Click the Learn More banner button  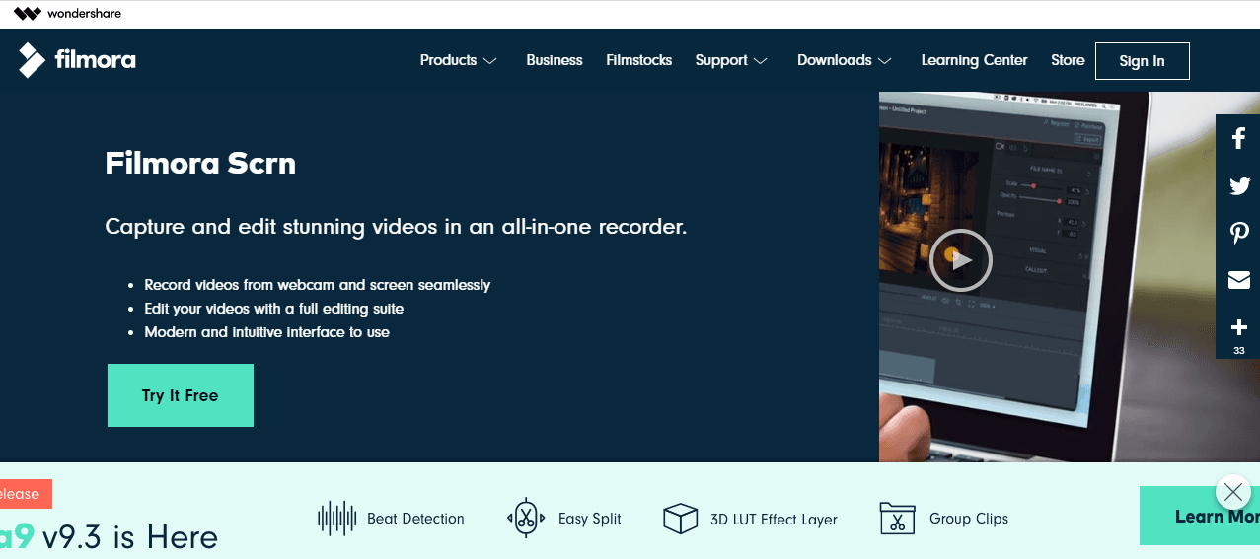(1200, 516)
